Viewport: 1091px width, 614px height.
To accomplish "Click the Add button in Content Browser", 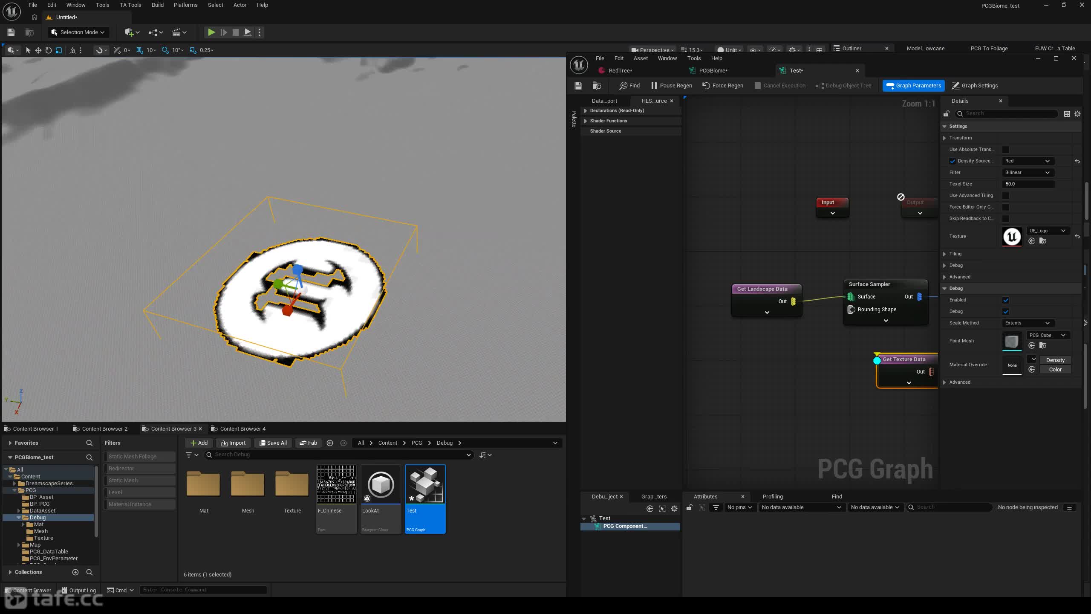I will (199, 443).
